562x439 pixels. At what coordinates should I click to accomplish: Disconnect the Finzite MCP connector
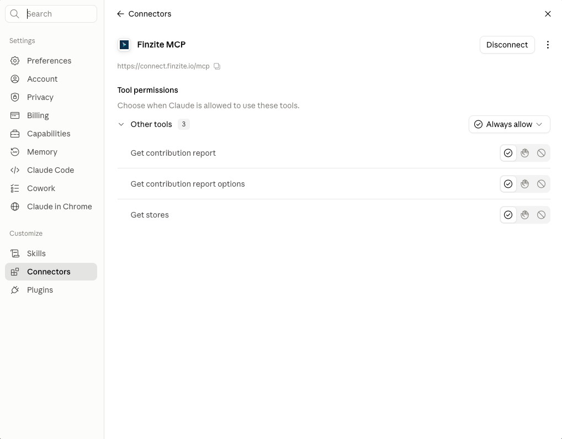pos(507,45)
